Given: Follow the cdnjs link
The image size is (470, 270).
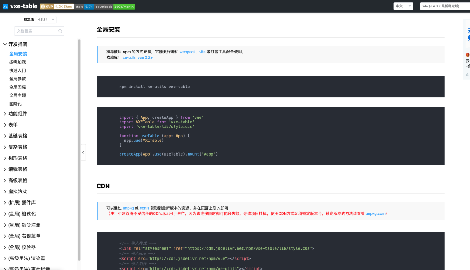Looking at the screenshot, I should point(144,208).
